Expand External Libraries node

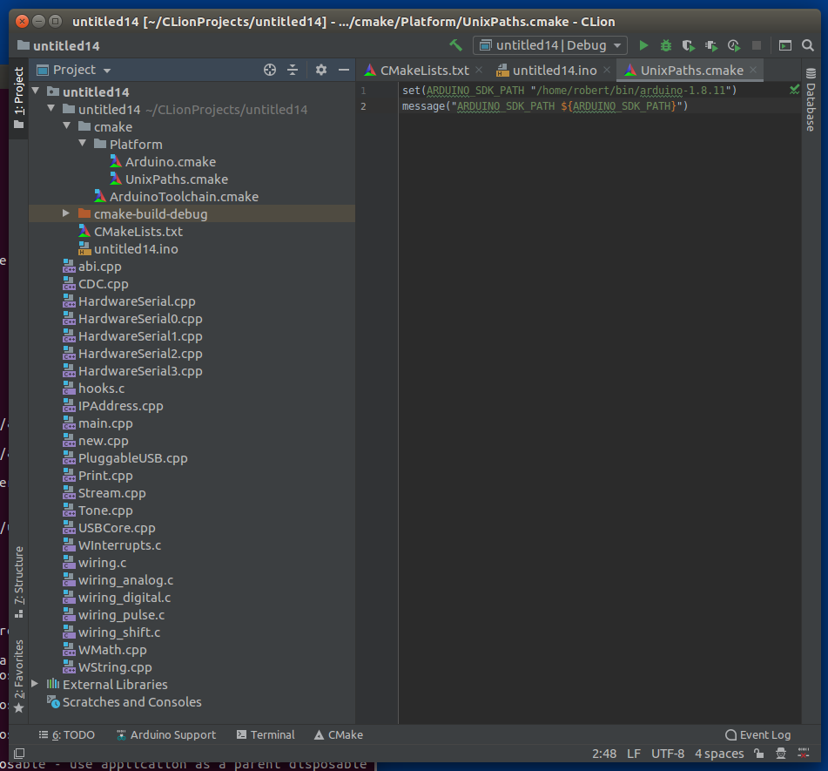(35, 684)
